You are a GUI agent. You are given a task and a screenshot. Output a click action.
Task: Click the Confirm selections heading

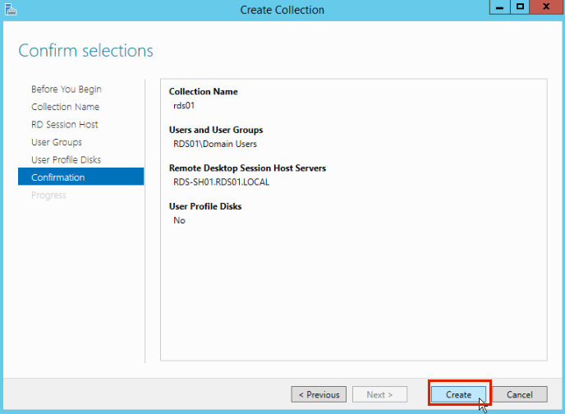(85, 51)
